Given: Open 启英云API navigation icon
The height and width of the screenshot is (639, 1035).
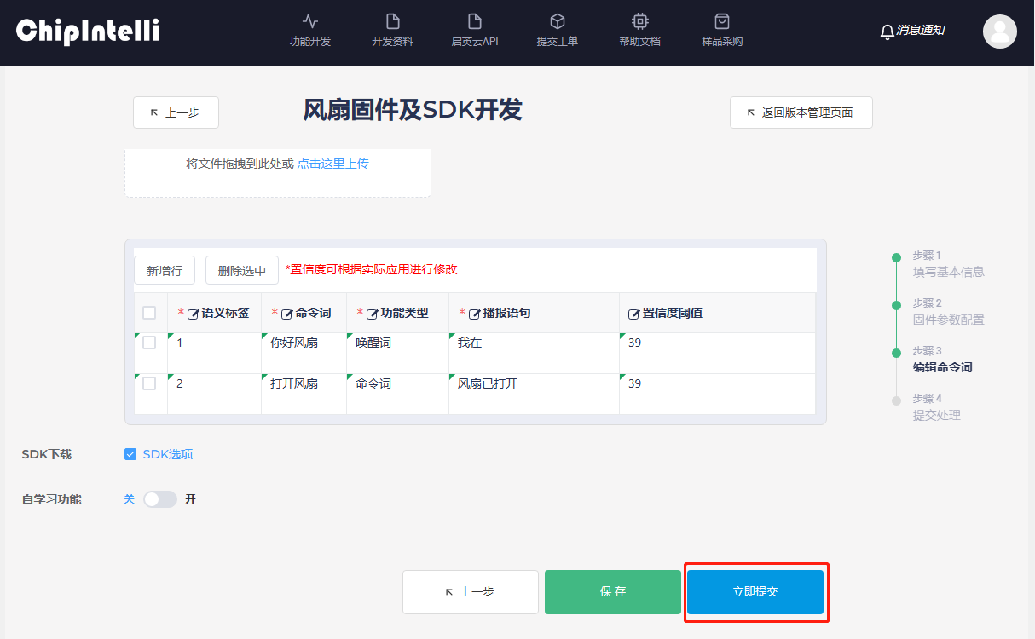Looking at the screenshot, I should tap(475, 22).
